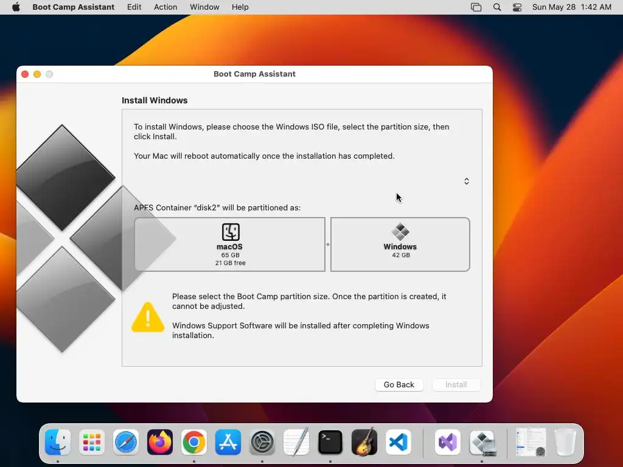Viewport: 623px width, 467px height.
Task: Open the Window menu
Action: (204, 7)
